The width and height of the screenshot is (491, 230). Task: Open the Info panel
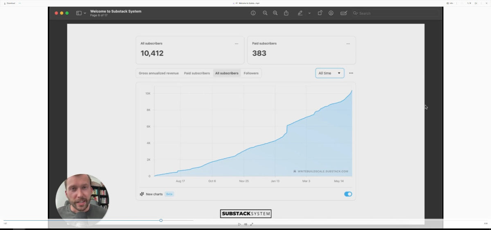449,3
